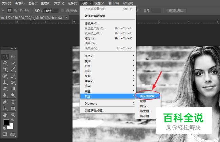Click the background color swatch

click(x=11, y=127)
